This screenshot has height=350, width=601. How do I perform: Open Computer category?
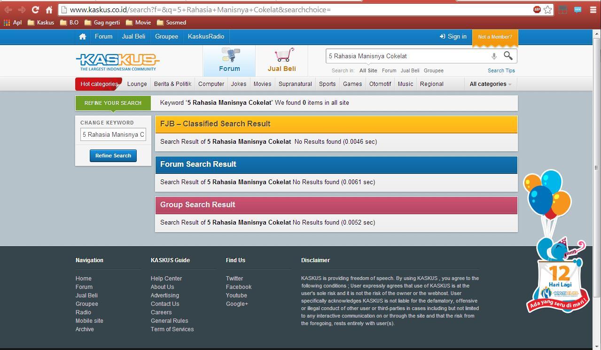tap(211, 84)
